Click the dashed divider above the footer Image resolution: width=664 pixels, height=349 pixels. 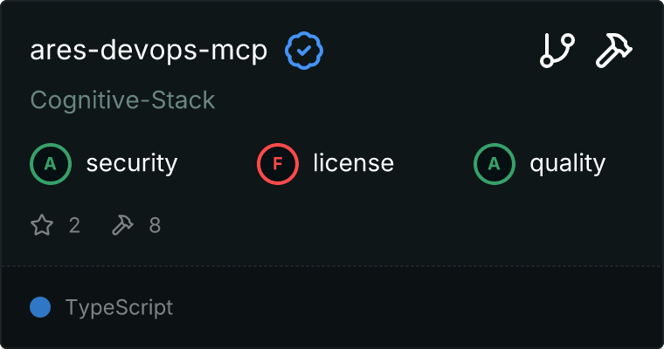332,265
